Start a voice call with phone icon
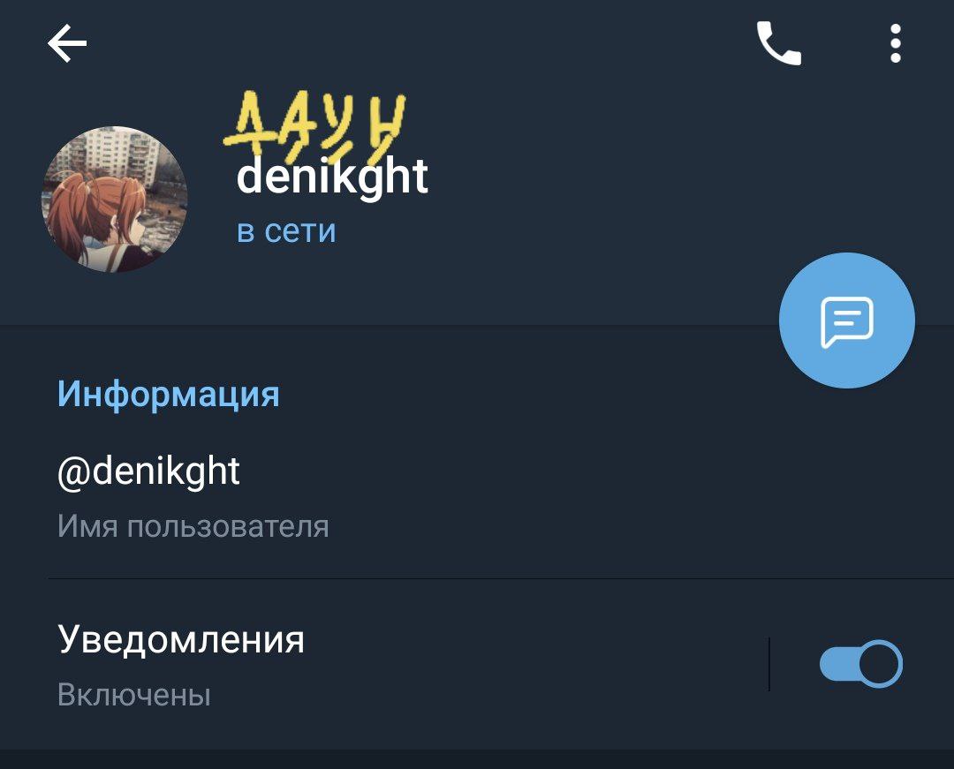 779,43
